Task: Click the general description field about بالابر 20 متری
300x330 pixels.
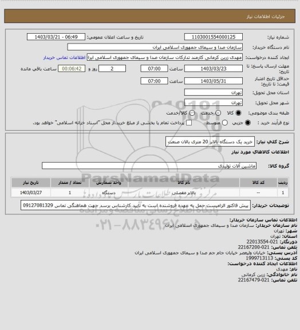Action: tap(210, 142)
